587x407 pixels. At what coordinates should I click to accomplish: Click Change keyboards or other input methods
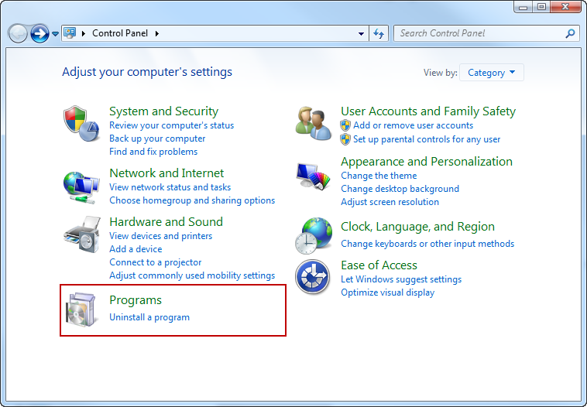click(427, 244)
